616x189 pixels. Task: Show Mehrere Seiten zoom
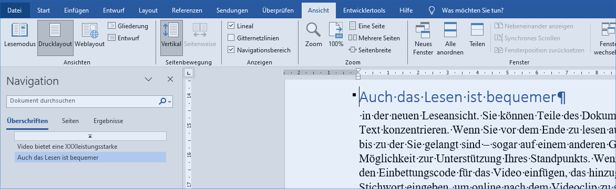(374, 38)
